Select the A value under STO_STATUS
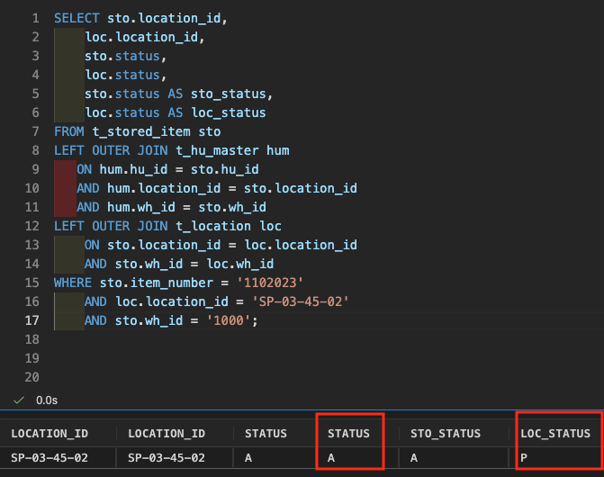This screenshot has height=477, width=604. pos(415,457)
